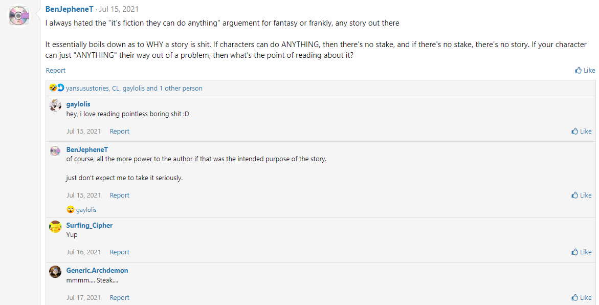Report BenJepheneT's main post
Image resolution: width=599 pixels, height=305 pixels.
point(56,71)
